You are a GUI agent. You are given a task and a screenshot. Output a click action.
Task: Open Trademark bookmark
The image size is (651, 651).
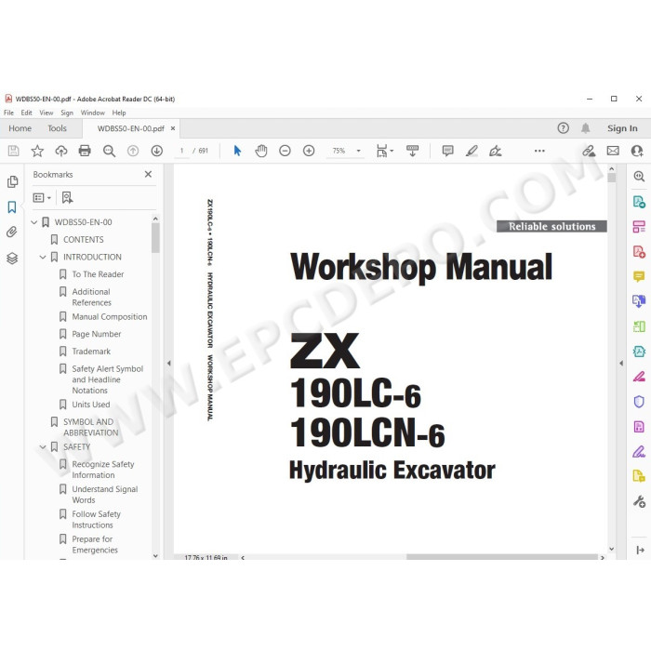pos(91,352)
